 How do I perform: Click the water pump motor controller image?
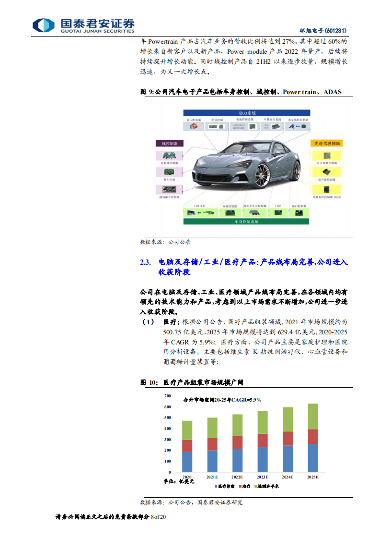pyautogui.click(x=298, y=126)
